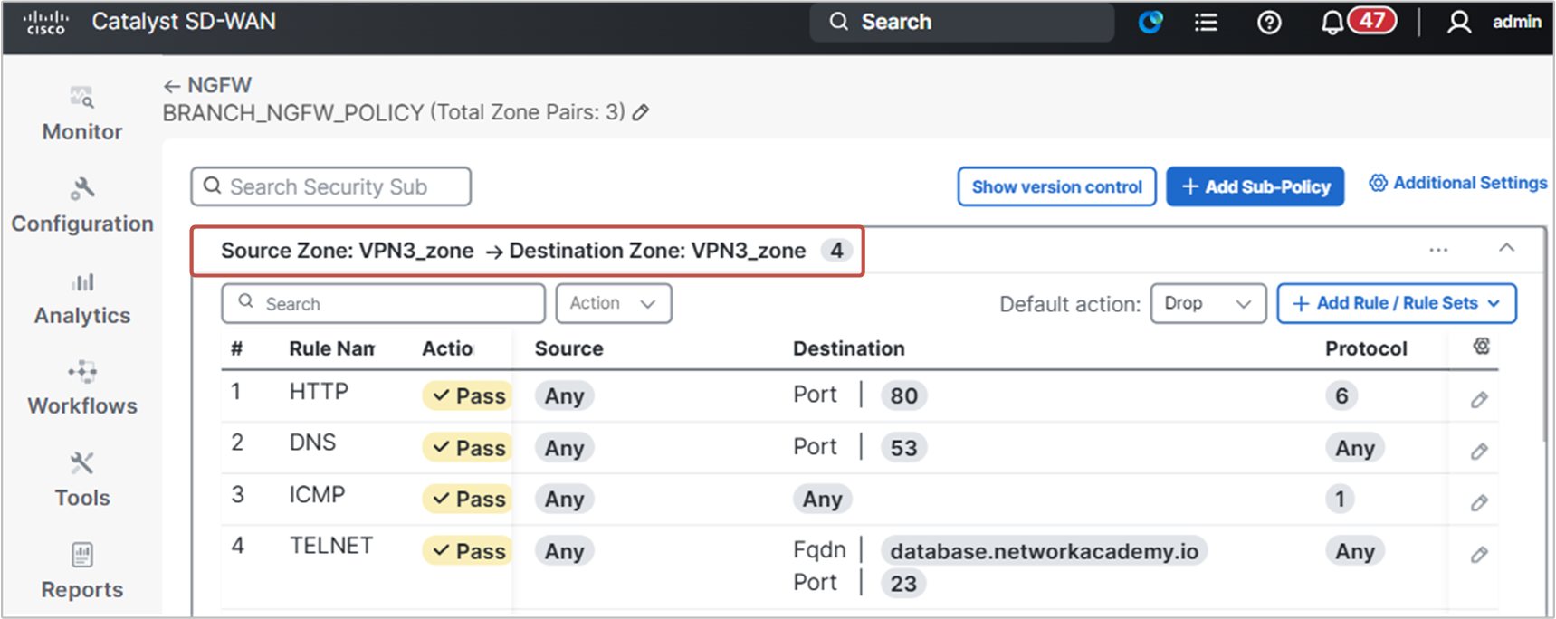
Task: Open Add Rule / Rule Sets dropdown
Action: click(1397, 303)
